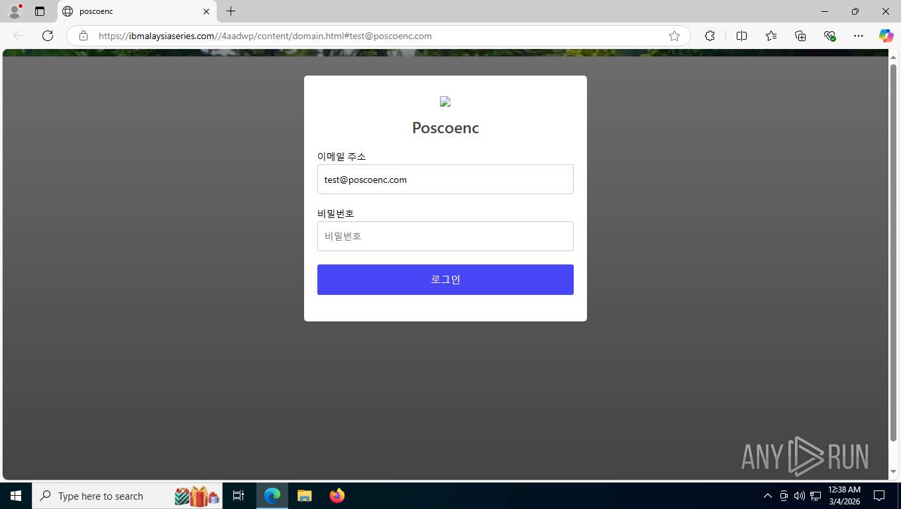Show hidden system tray icons chevron
This screenshot has width=901, height=509.
pos(768,496)
